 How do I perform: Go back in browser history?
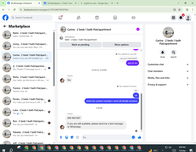pyautogui.click(x=4, y=10)
